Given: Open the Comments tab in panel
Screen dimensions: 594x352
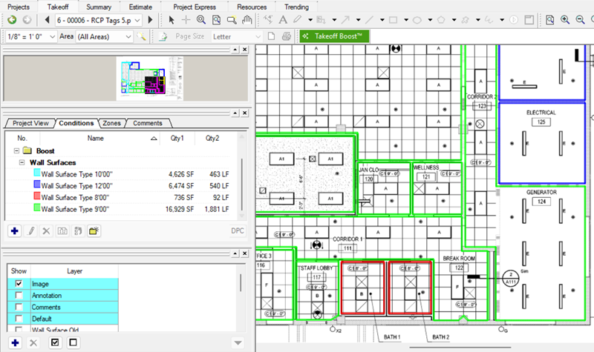Looking at the screenshot, I should [x=147, y=123].
